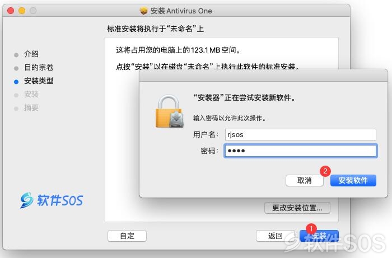This screenshot has width=392, height=258.
Task: Select the 介绍 step in sidebar
Action: tap(31, 54)
